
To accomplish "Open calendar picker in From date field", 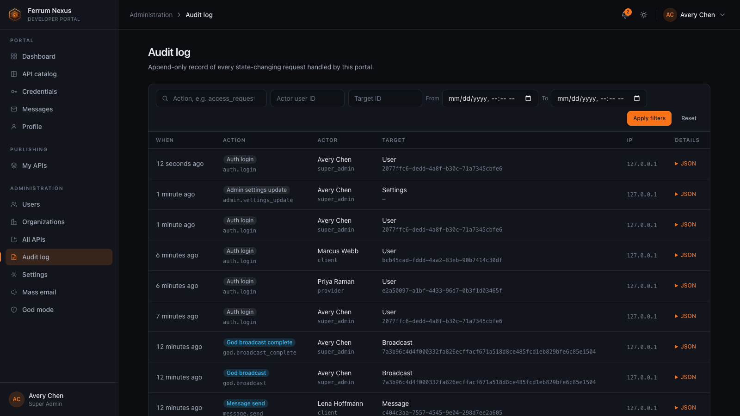I will [x=528, y=98].
